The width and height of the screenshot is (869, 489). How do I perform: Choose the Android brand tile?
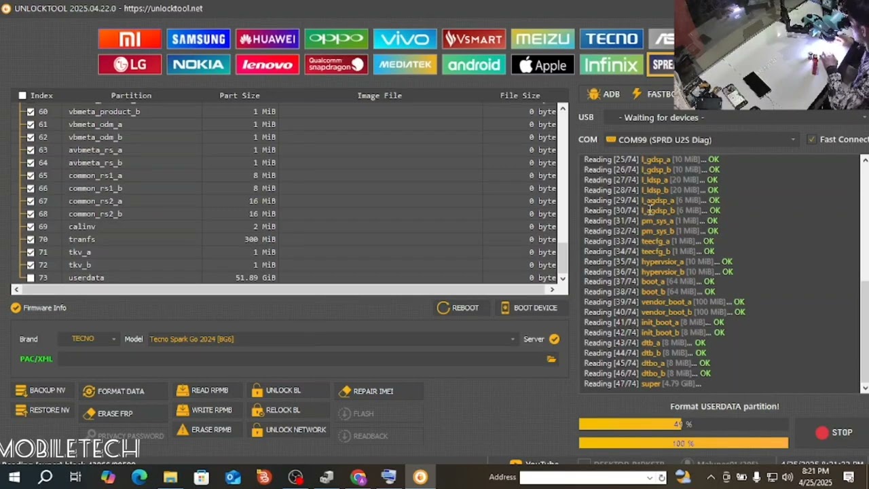coord(473,65)
